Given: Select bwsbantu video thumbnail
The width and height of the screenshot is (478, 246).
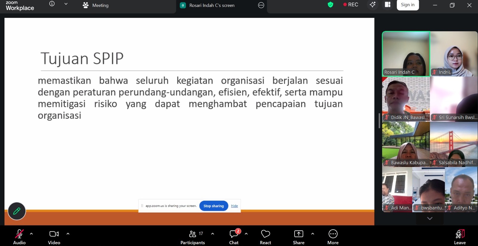Looking at the screenshot, I should (x=429, y=189).
